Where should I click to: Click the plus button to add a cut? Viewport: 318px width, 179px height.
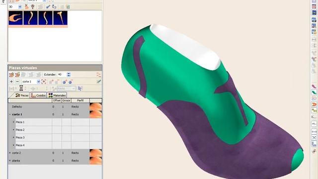click(x=11, y=82)
